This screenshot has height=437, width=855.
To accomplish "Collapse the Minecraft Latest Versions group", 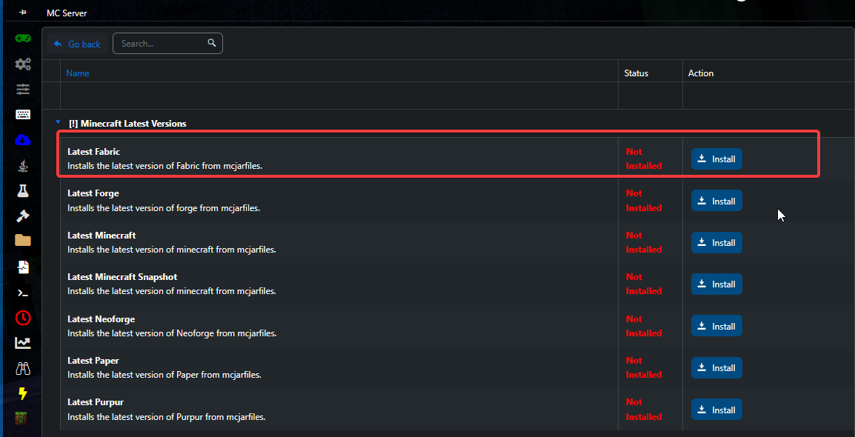I will (58, 123).
